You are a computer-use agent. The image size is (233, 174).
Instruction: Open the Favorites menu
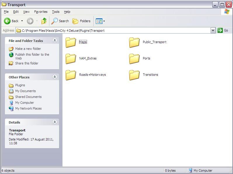pyautogui.click(x=41, y=12)
